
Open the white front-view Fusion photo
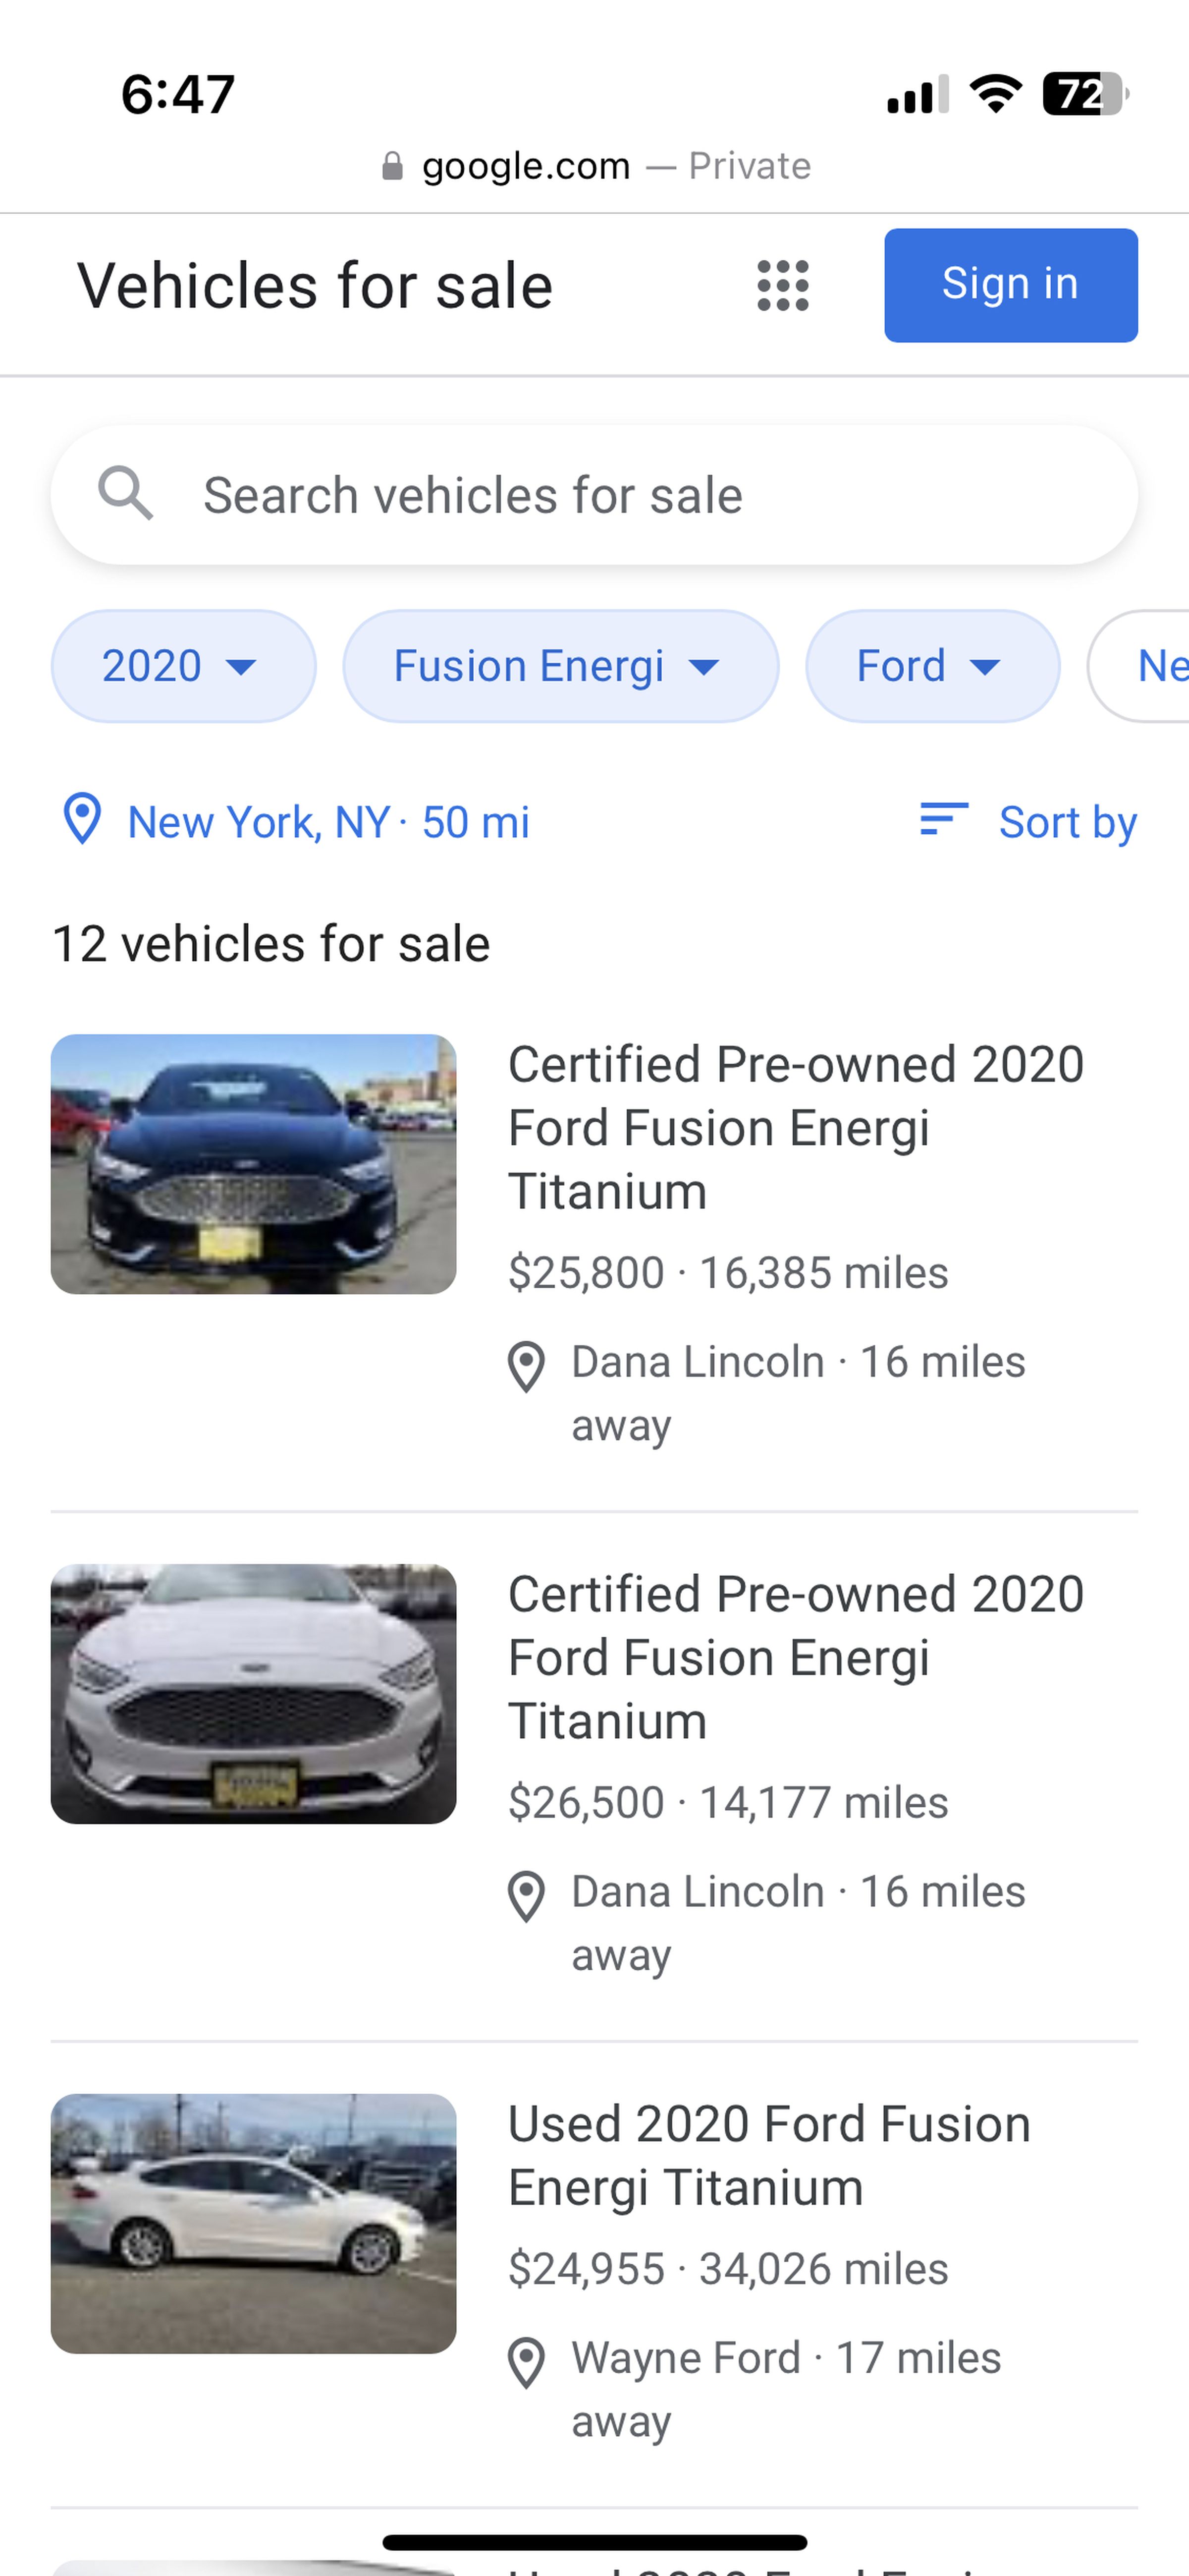point(254,1694)
